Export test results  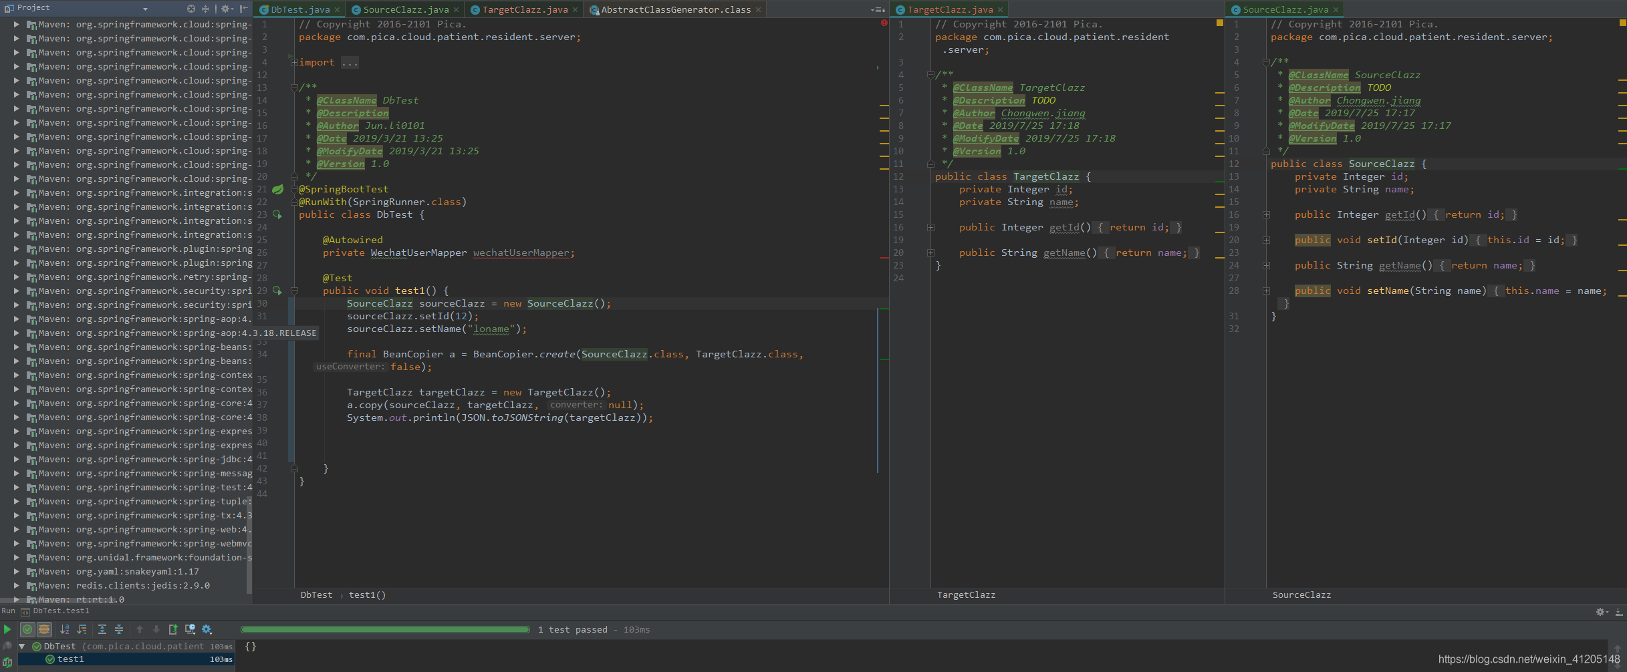click(x=173, y=629)
